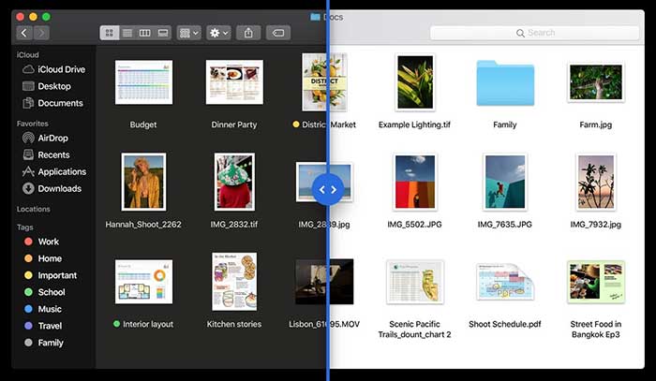Open AirDrop in the sidebar
Viewport: 656px width, 381px height.
tap(45, 138)
